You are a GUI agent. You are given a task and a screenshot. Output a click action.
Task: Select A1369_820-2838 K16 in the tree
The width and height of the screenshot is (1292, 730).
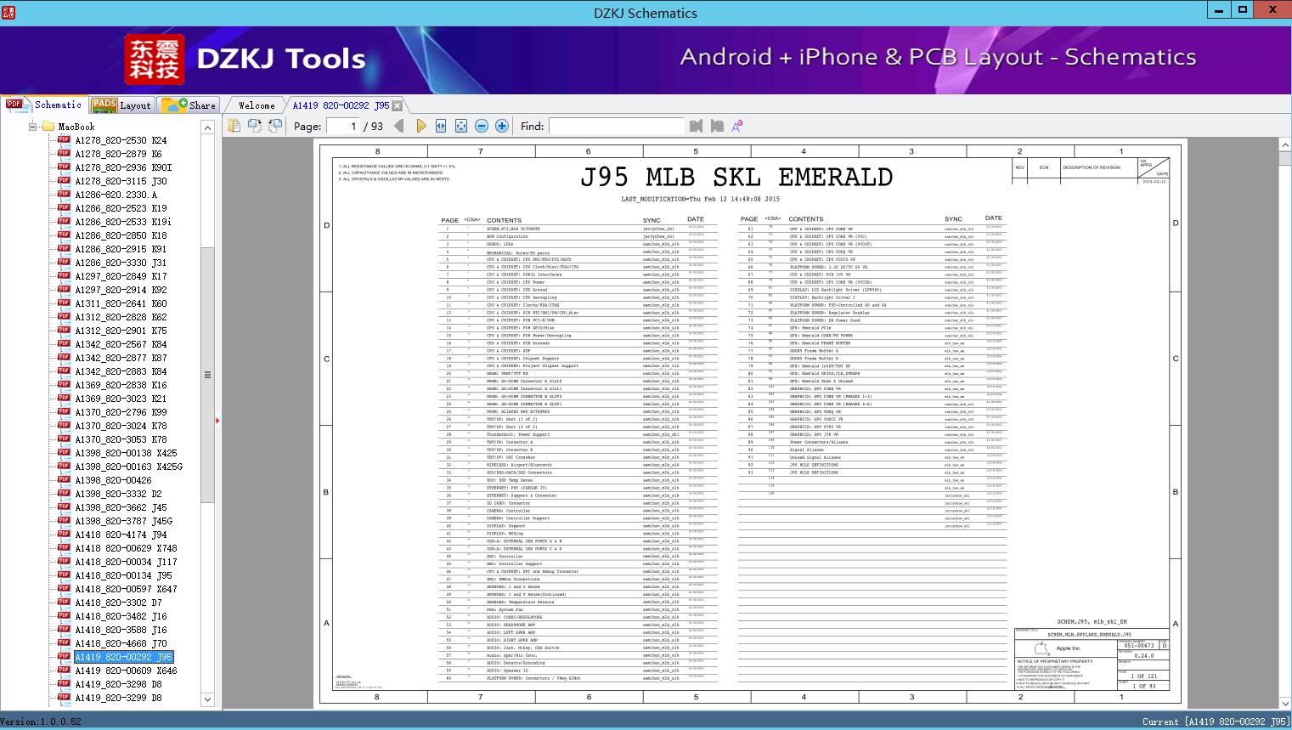121,385
